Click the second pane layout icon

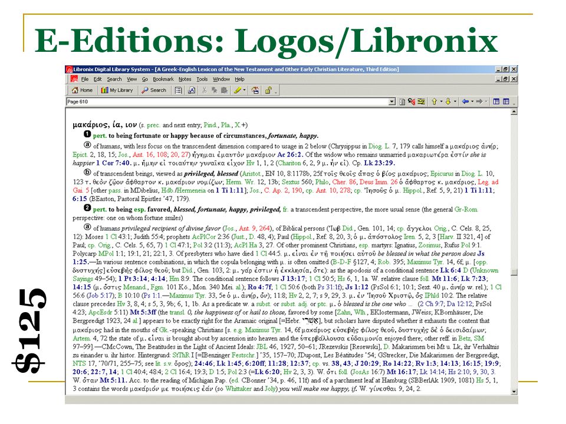[506, 102]
